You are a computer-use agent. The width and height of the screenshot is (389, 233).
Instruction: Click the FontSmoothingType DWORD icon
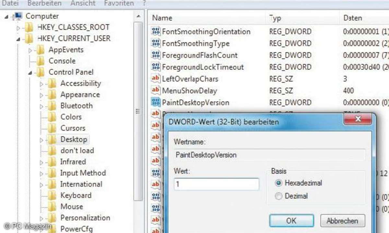[156, 43]
